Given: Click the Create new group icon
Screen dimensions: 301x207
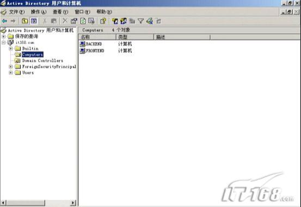Looking at the screenshot, I should point(123,21).
